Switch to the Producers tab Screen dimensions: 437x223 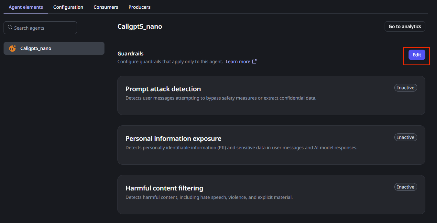(x=139, y=7)
